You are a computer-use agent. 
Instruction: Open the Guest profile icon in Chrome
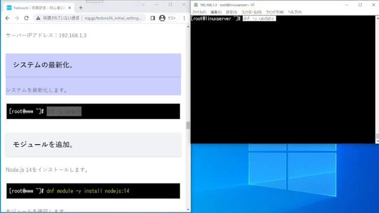coord(162,18)
